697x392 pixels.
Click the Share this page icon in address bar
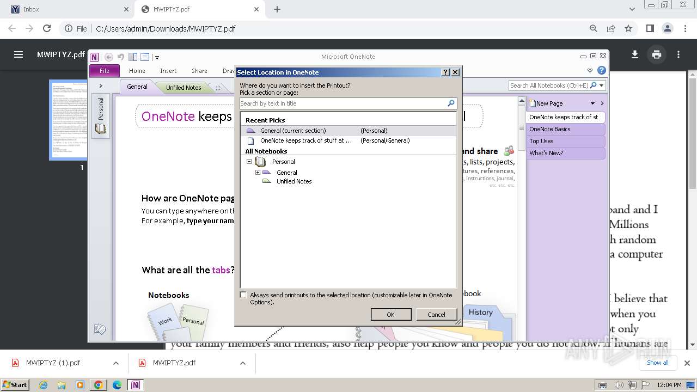[x=611, y=28]
